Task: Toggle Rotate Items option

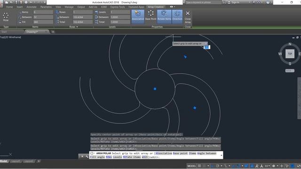Action: (164, 16)
